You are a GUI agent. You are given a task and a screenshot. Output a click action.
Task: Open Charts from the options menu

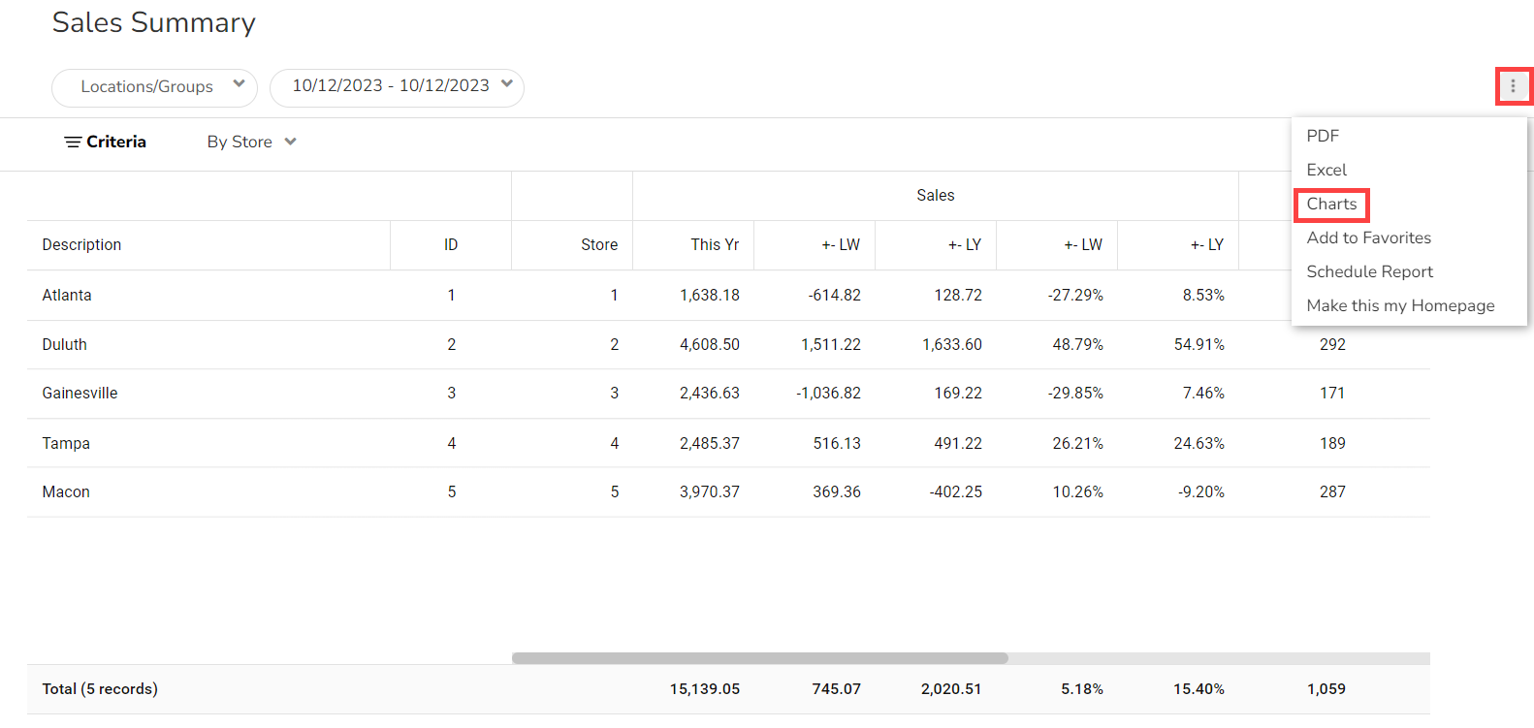[x=1331, y=205]
